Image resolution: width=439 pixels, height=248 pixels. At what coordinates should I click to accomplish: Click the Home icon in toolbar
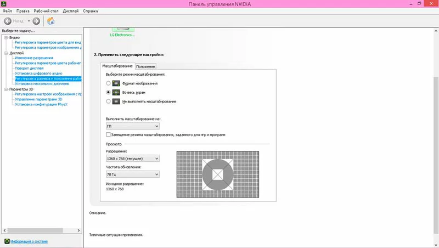pos(50,21)
